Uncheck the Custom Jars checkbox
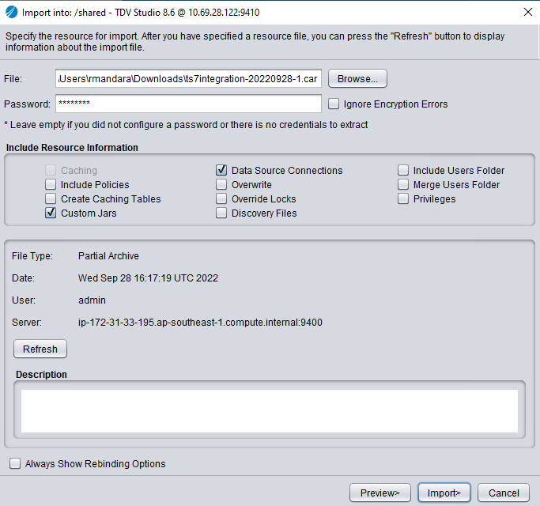540x506 pixels. coord(51,213)
